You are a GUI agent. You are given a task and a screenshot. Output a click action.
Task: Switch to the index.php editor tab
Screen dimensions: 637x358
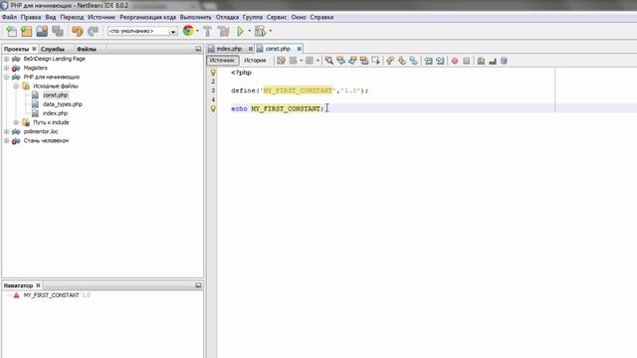229,49
